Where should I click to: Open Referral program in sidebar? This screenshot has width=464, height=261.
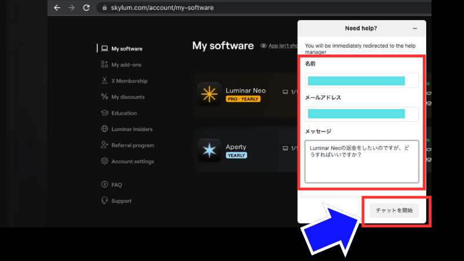pos(133,146)
